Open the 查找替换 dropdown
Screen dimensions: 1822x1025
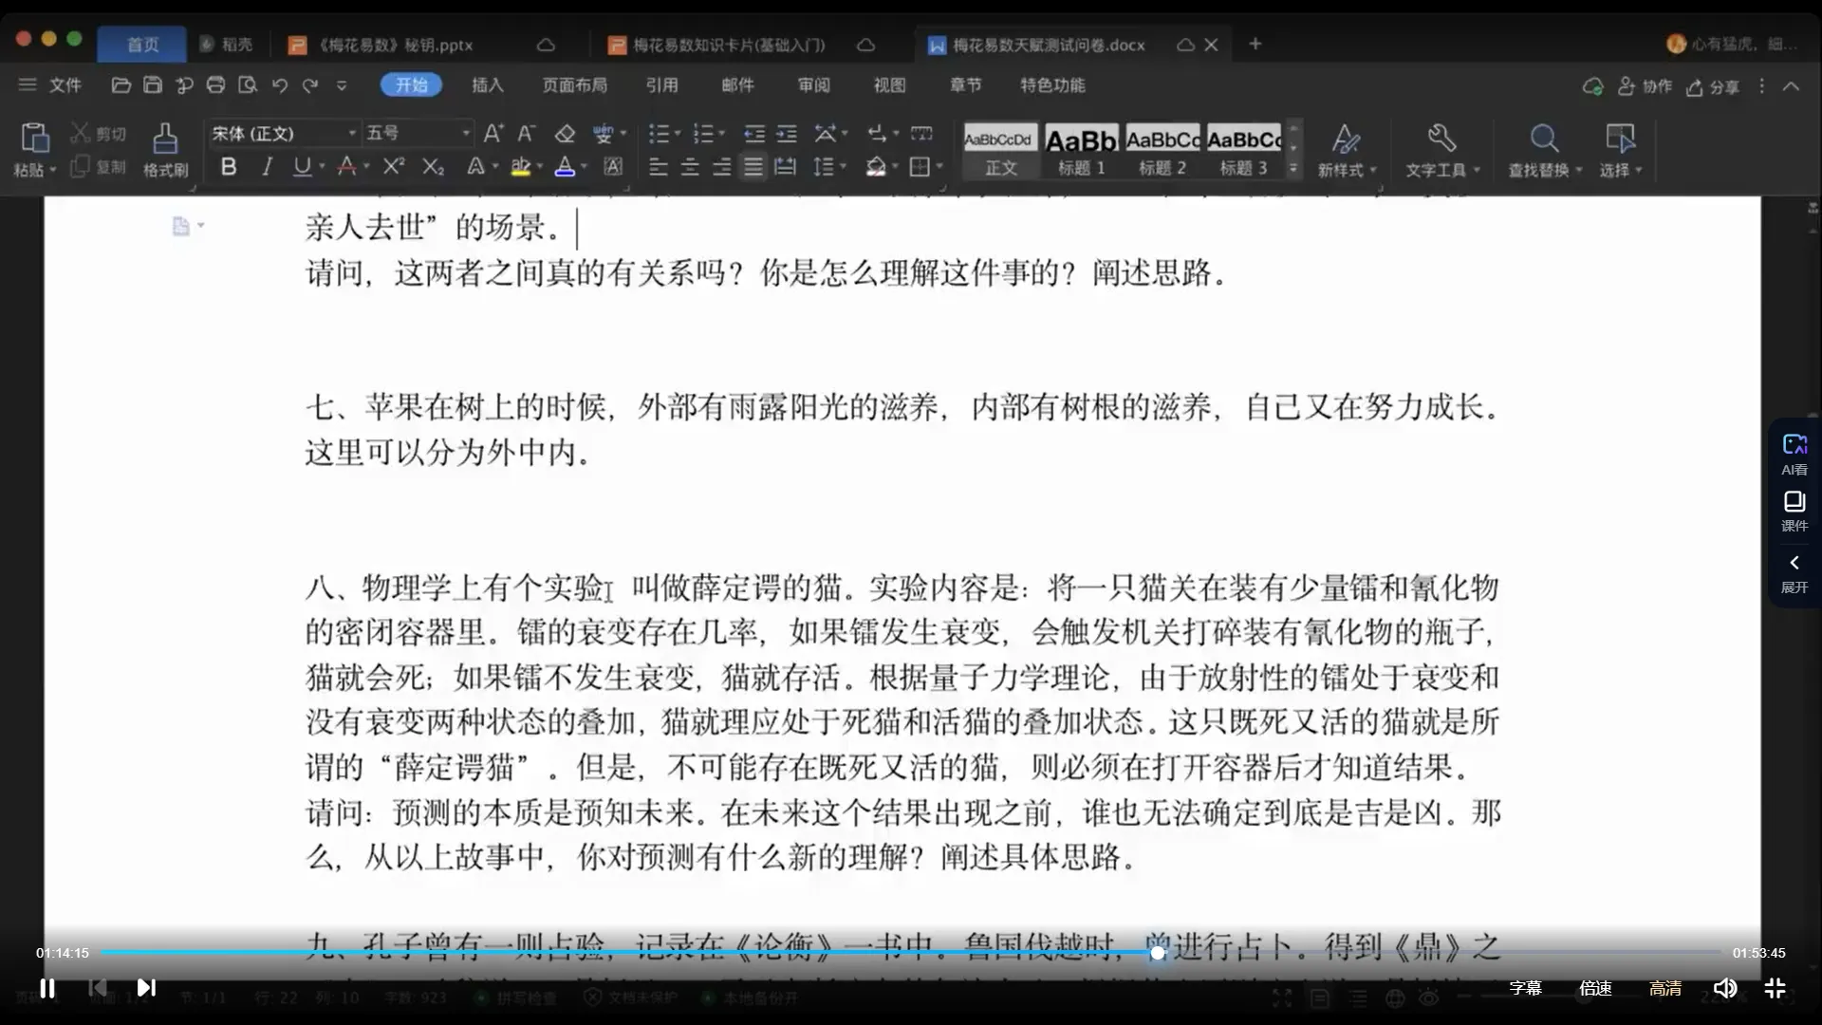click(1579, 171)
